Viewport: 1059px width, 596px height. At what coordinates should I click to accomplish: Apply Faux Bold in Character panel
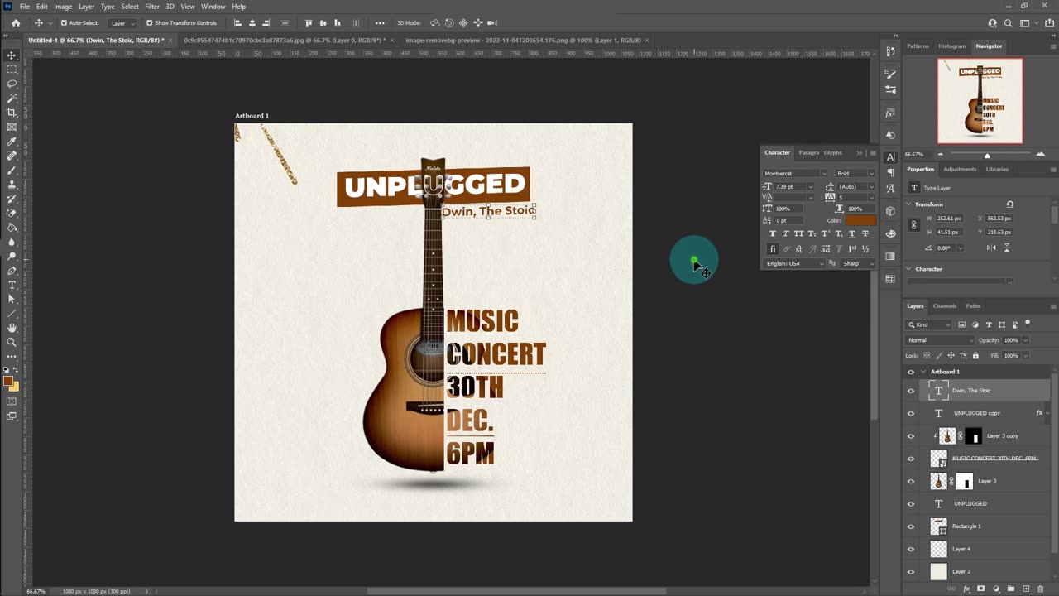(773, 234)
